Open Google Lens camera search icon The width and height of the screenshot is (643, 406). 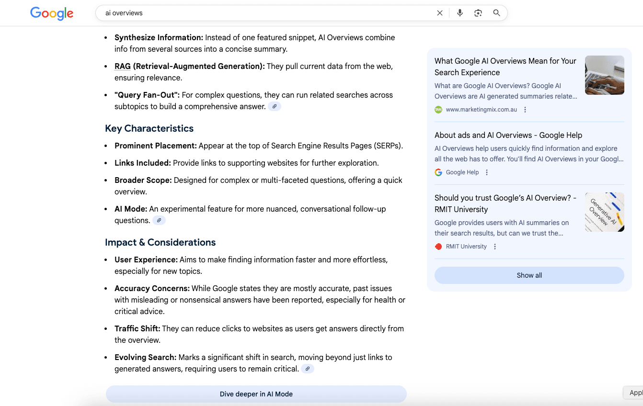coord(478,13)
